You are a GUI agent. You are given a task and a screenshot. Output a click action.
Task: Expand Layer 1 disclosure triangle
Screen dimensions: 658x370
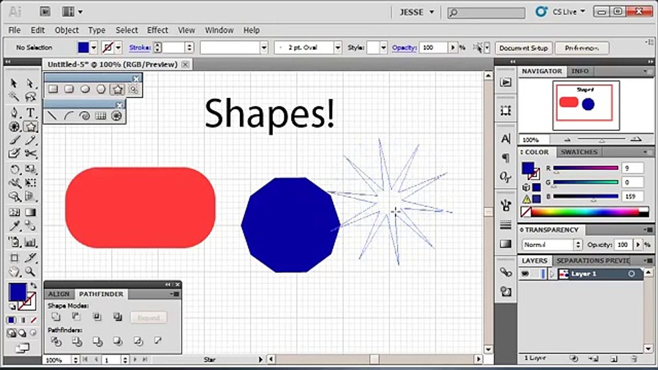click(x=552, y=274)
